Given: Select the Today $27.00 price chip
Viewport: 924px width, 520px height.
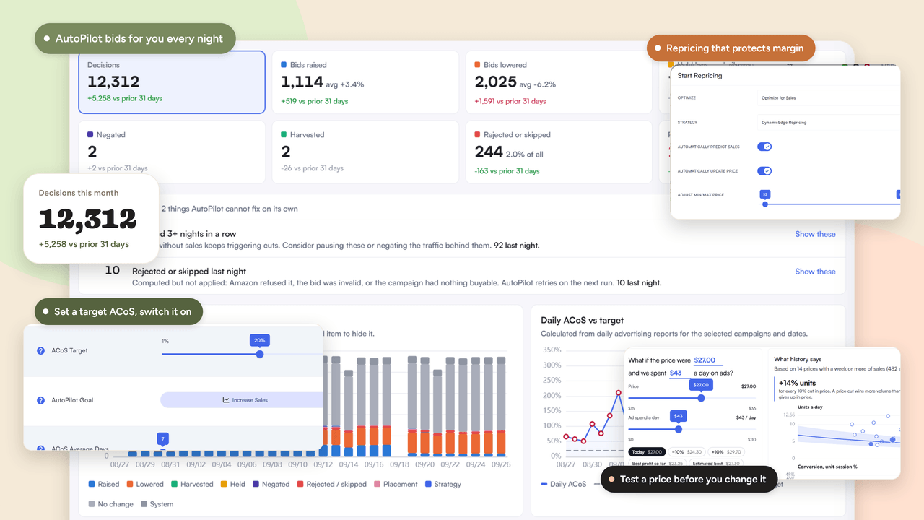Looking at the screenshot, I should click(646, 452).
